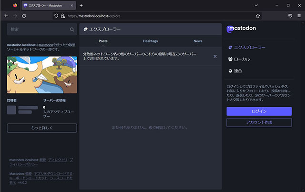Open the list all tabs dropdown
The image size is (305, 192).
click(256, 5)
